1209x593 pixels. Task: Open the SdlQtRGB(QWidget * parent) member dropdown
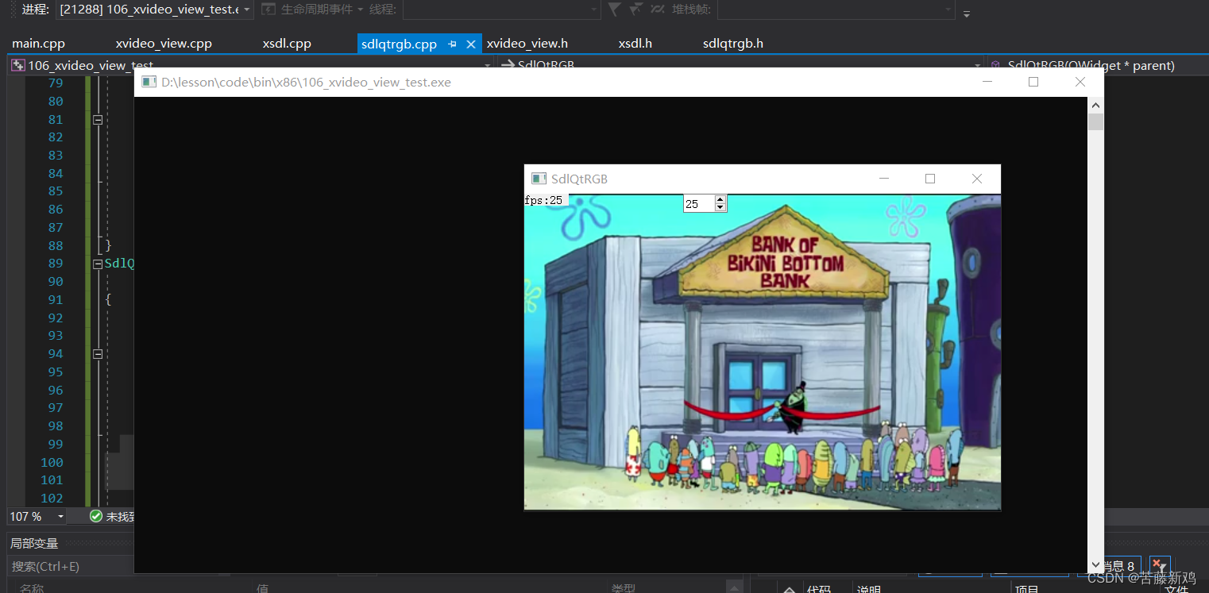click(x=1096, y=65)
